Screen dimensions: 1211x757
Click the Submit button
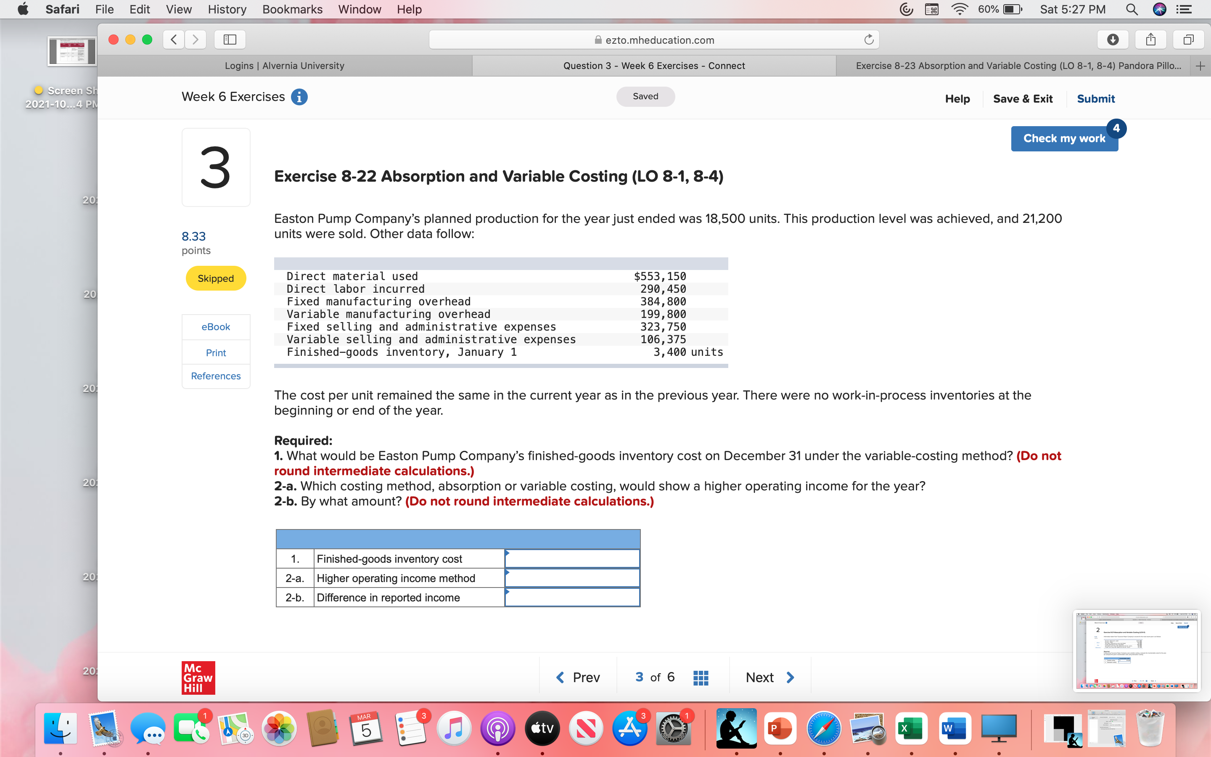point(1095,98)
